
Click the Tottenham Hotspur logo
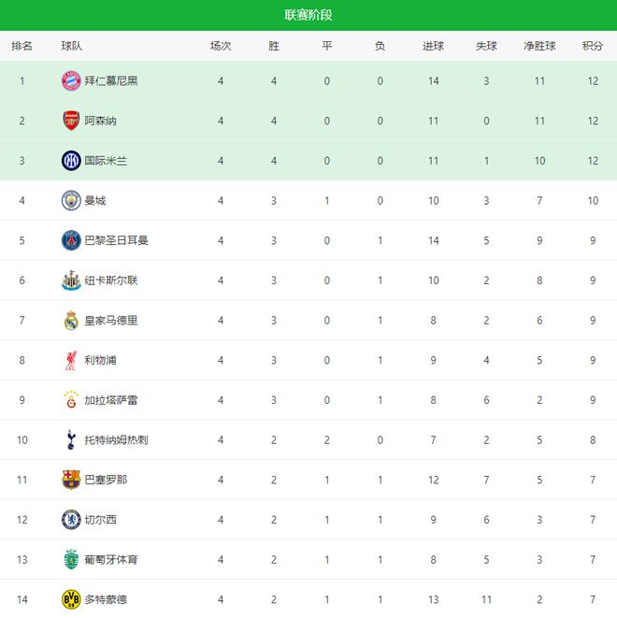tap(71, 439)
